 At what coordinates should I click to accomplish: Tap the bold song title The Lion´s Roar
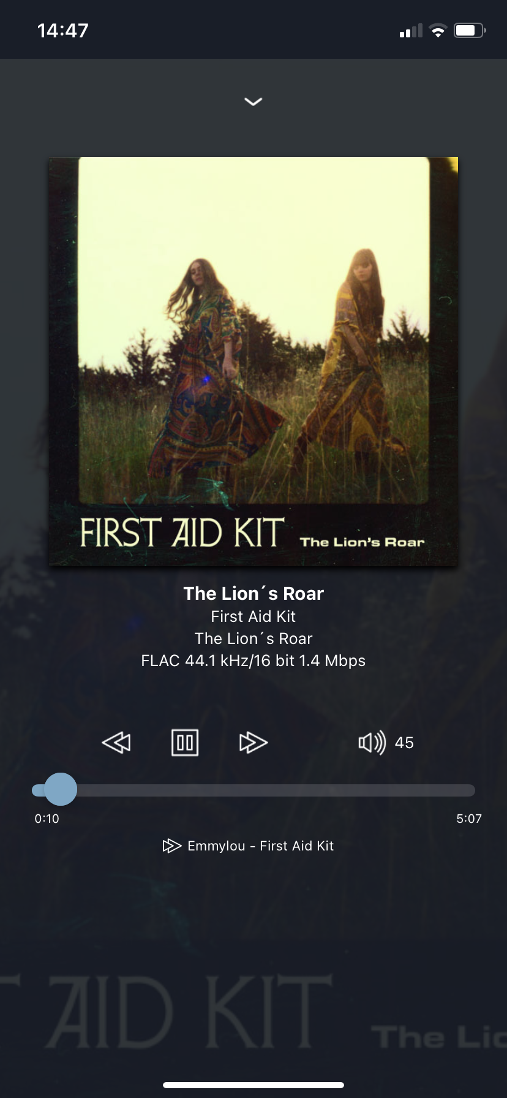(x=254, y=593)
